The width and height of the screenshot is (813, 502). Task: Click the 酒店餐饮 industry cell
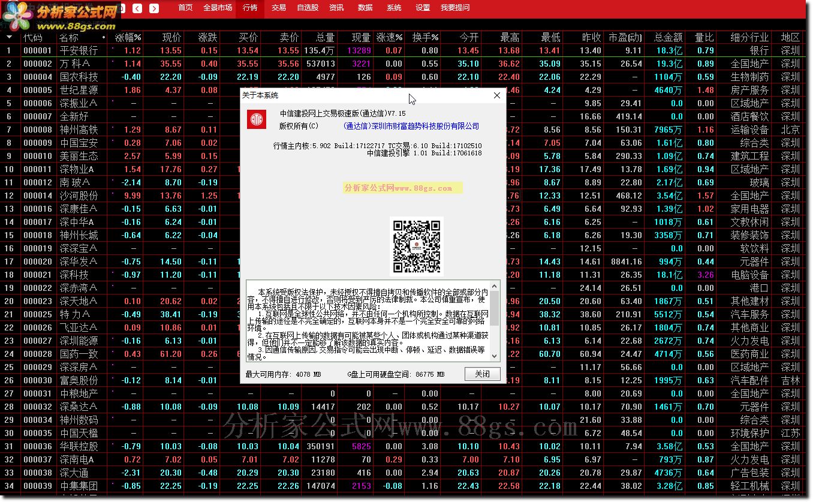(x=749, y=116)
